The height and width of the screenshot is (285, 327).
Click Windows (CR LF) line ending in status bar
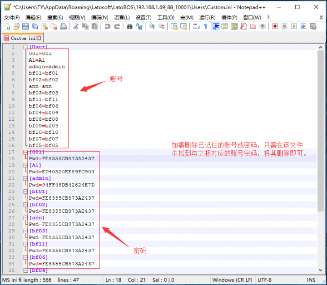point(232,280)
